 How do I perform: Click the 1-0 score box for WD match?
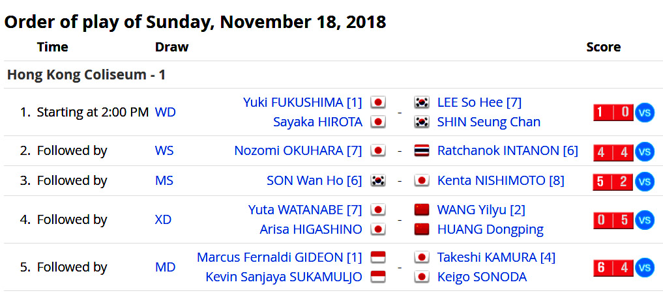(x=613, y=112)
